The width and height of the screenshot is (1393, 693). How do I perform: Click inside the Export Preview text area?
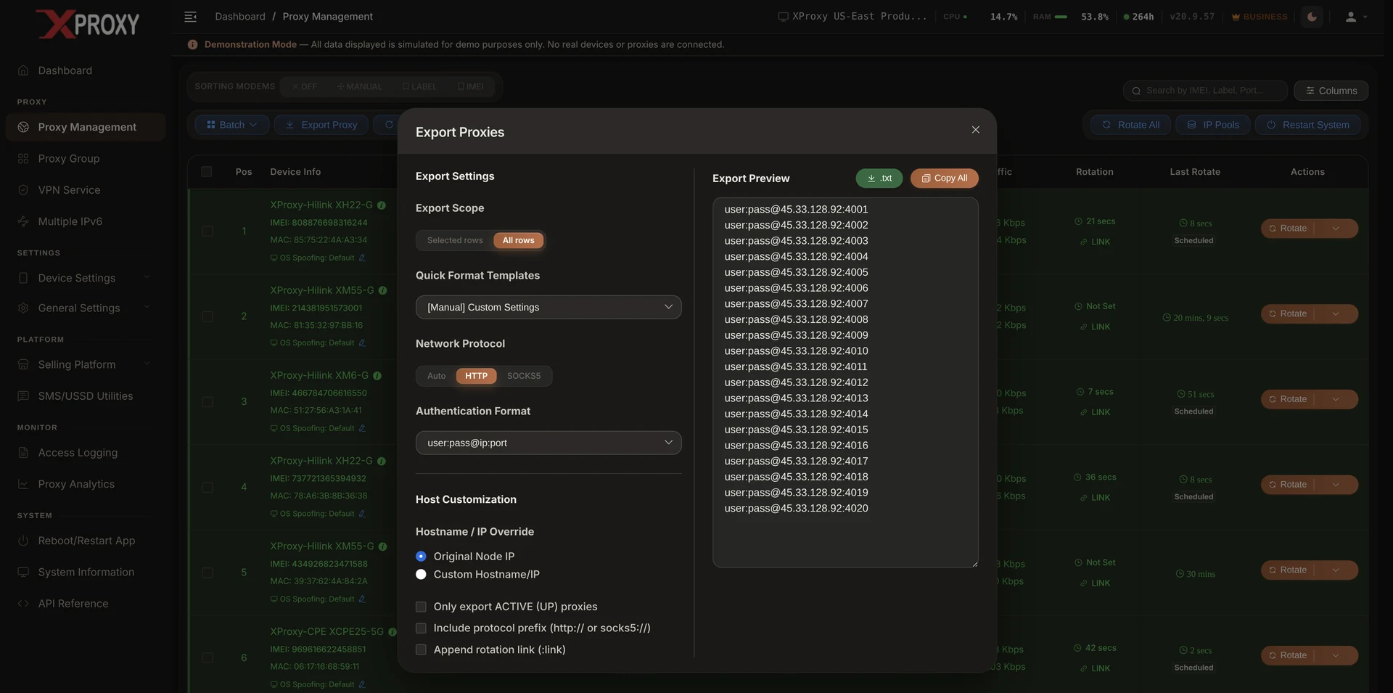click(x=845, y=382)
